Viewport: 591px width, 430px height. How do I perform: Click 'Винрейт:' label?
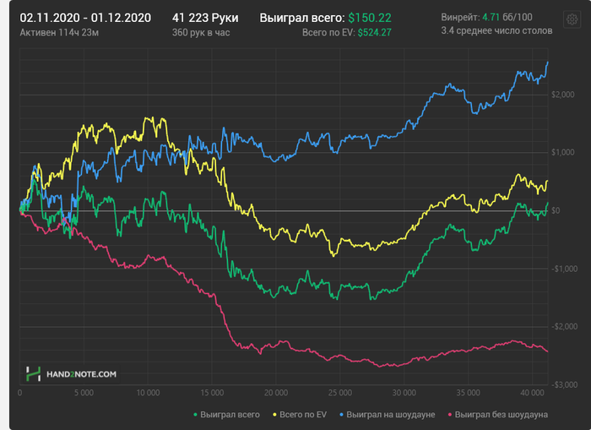point(460,17)
